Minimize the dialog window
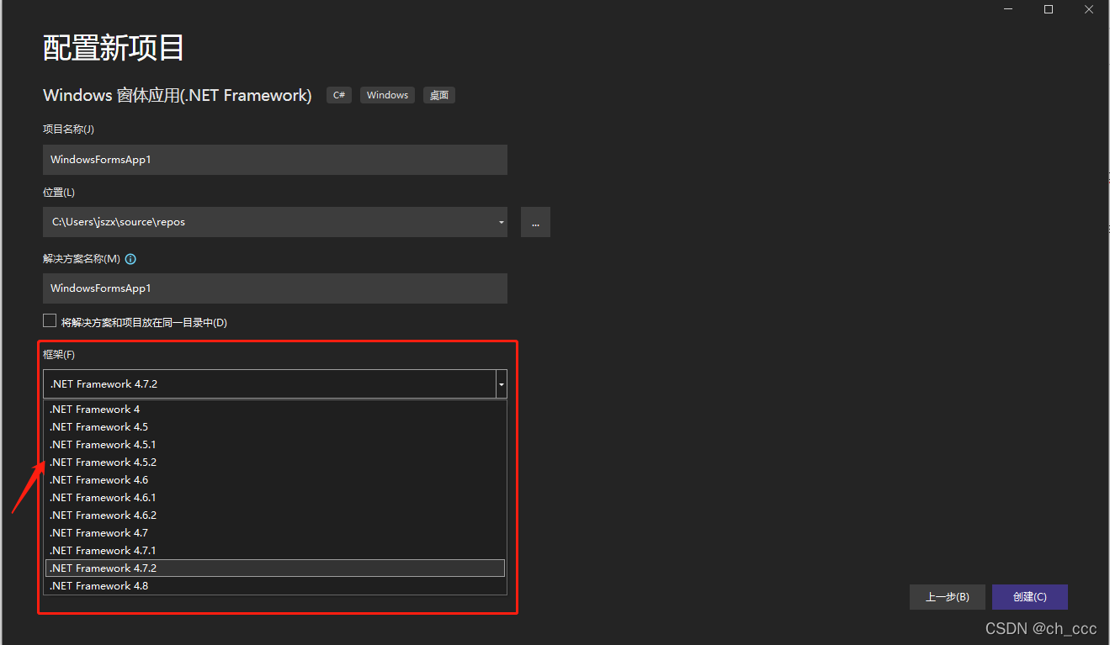The width and height of the screenshot is (1110, 645). pos(1008,9)
